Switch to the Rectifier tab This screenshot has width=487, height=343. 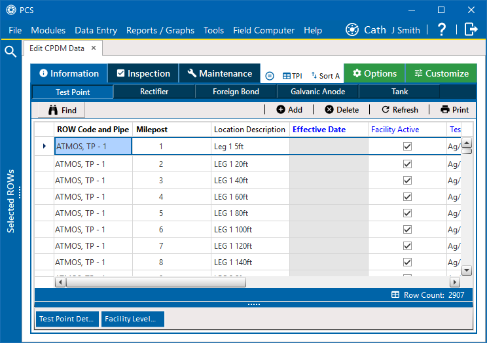click(154, 92)
